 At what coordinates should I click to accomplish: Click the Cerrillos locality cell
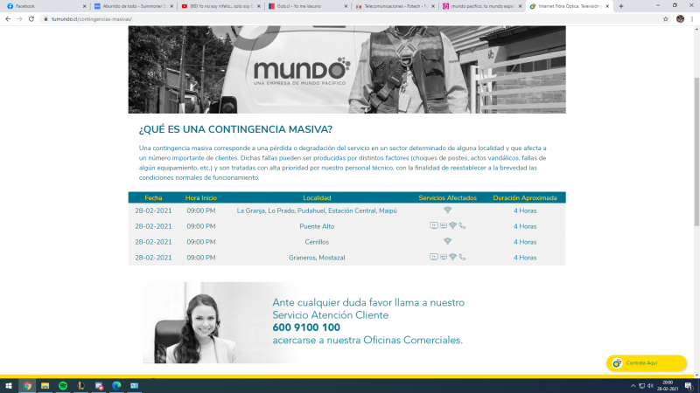point(317,242)
